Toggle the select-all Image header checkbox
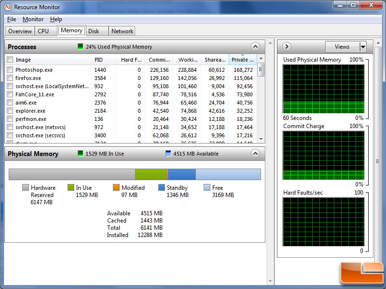Image resolution: width=386 pixels, height=289 pixels. tap(10, 60)
